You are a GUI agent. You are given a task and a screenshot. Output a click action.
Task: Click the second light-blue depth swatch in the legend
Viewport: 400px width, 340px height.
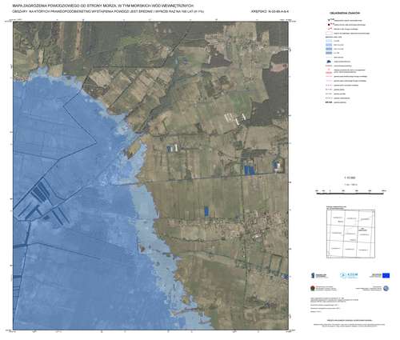coord(329,45)
